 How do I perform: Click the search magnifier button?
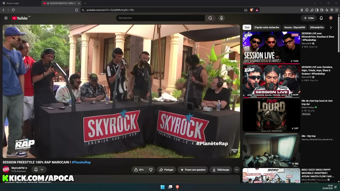(x=210, y=18)
